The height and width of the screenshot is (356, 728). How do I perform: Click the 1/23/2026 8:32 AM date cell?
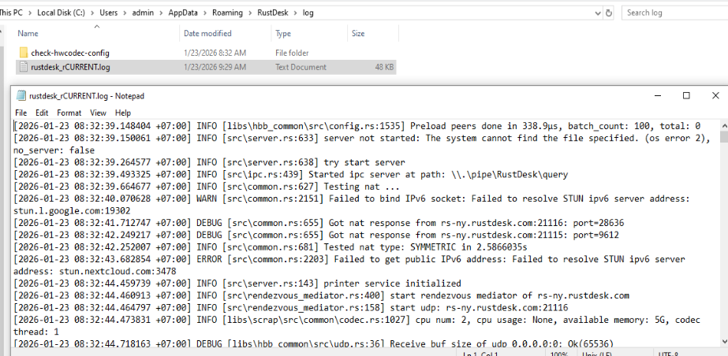[215, 53]
